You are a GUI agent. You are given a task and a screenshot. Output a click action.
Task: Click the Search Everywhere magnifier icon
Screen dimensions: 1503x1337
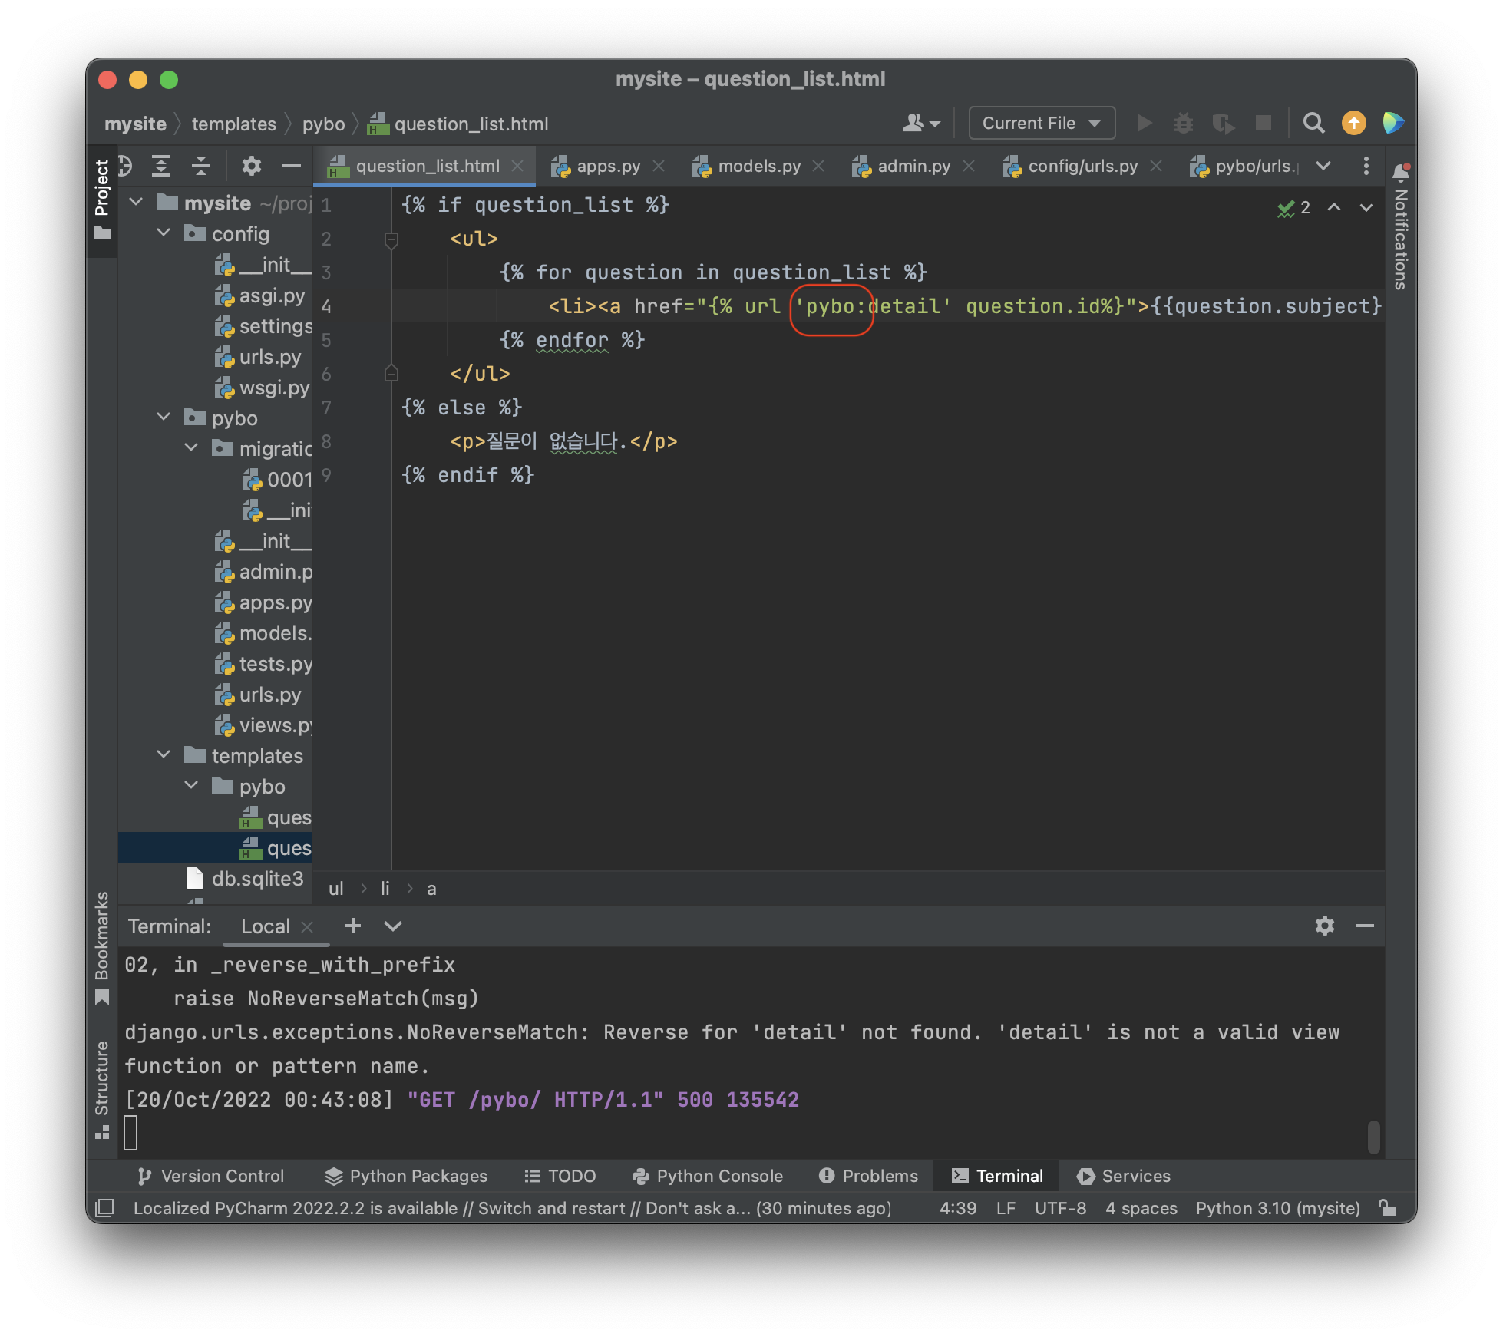[1313, 124]
